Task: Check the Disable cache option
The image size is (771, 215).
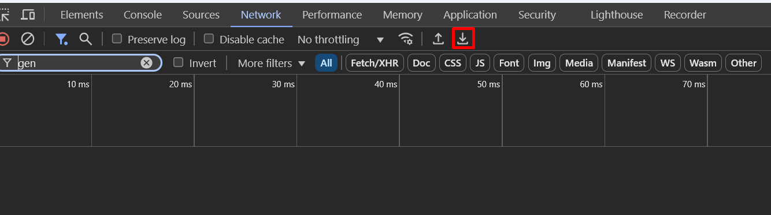Action: (x=209, y=39)
